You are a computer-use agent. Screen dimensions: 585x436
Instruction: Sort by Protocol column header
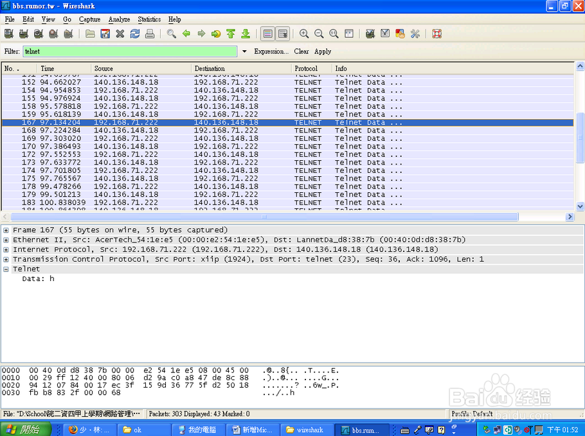(312, 69)
